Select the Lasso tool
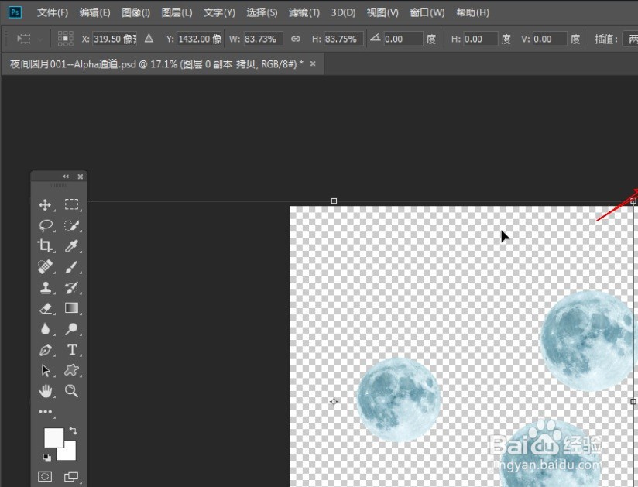Screen dimensions: 638x487 [46, 225]
